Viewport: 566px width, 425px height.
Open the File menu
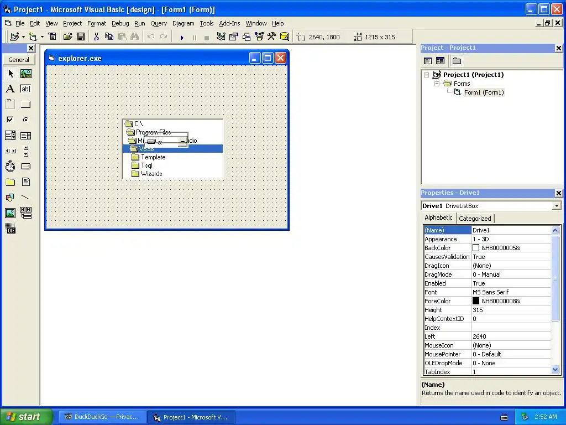[x=20, y=23]
